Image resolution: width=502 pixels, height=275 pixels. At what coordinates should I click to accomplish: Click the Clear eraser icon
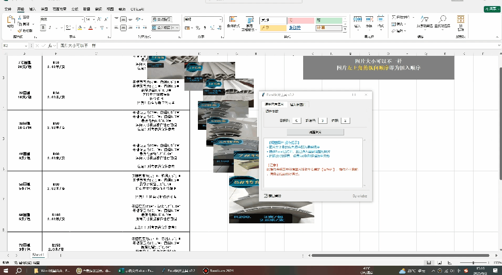(393, 31)
